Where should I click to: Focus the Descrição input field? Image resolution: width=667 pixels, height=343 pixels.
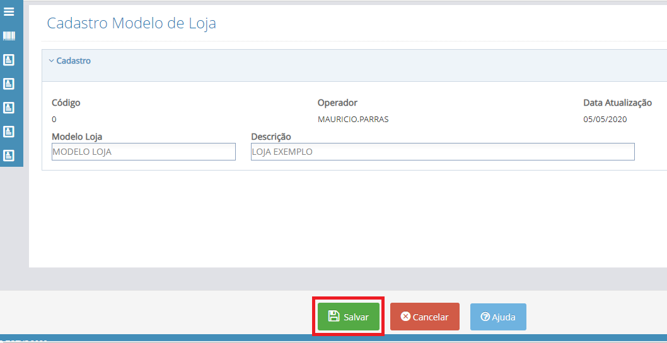(x=443, y=152)
